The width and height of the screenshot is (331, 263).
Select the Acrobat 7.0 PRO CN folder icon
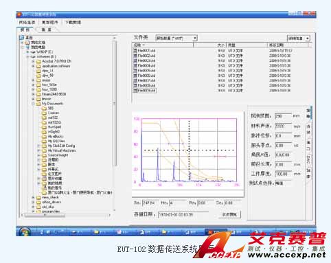pos(38,61)
